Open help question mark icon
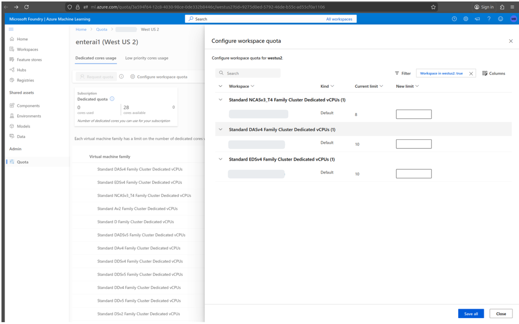 [489, 19]
